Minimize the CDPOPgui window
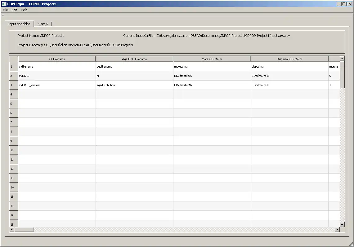 339,4
